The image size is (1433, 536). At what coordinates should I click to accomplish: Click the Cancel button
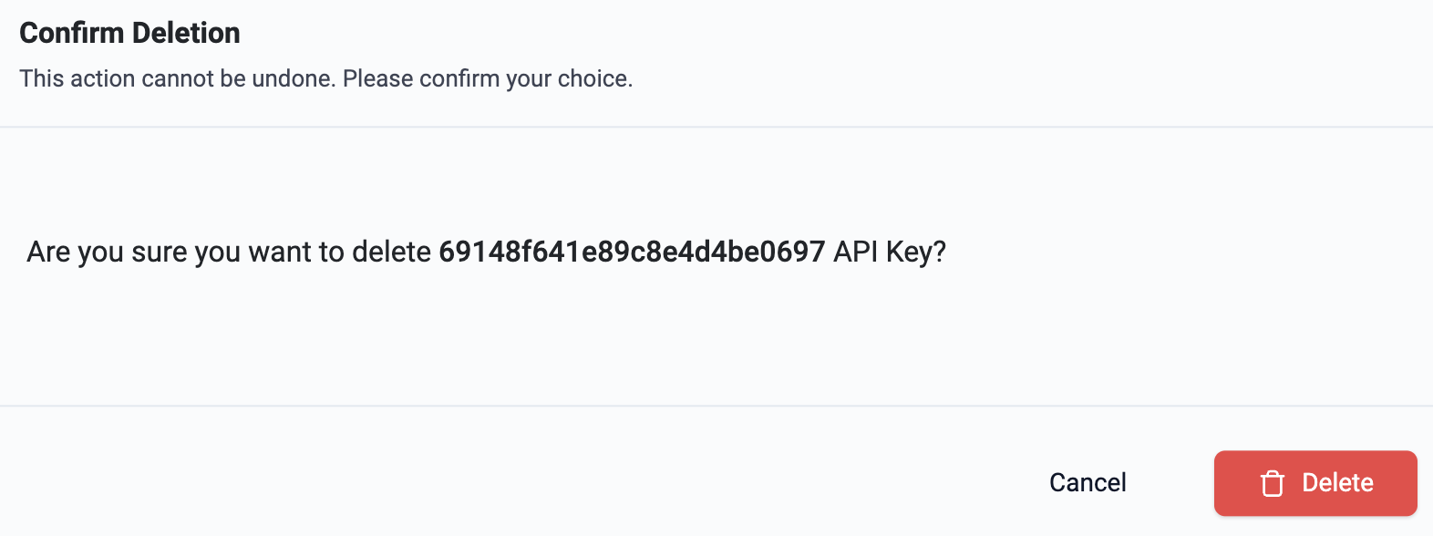point(1087,482)
